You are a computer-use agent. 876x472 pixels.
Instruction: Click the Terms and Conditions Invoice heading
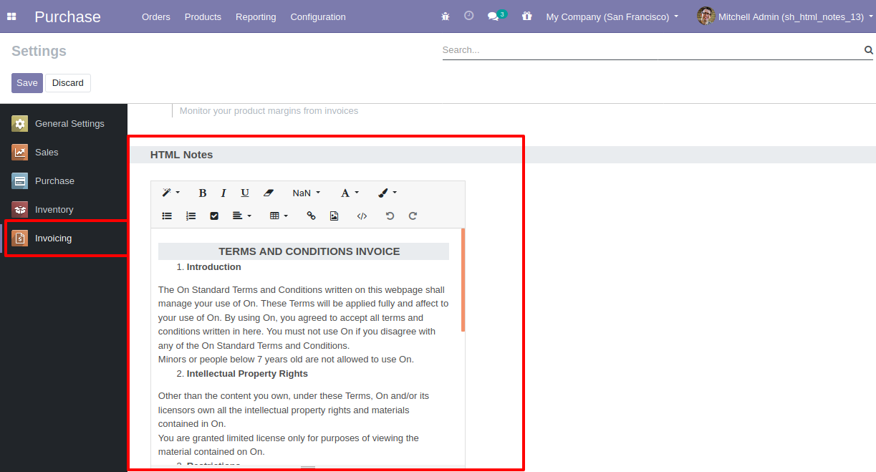pyautogui.click(x=309, y=251)
